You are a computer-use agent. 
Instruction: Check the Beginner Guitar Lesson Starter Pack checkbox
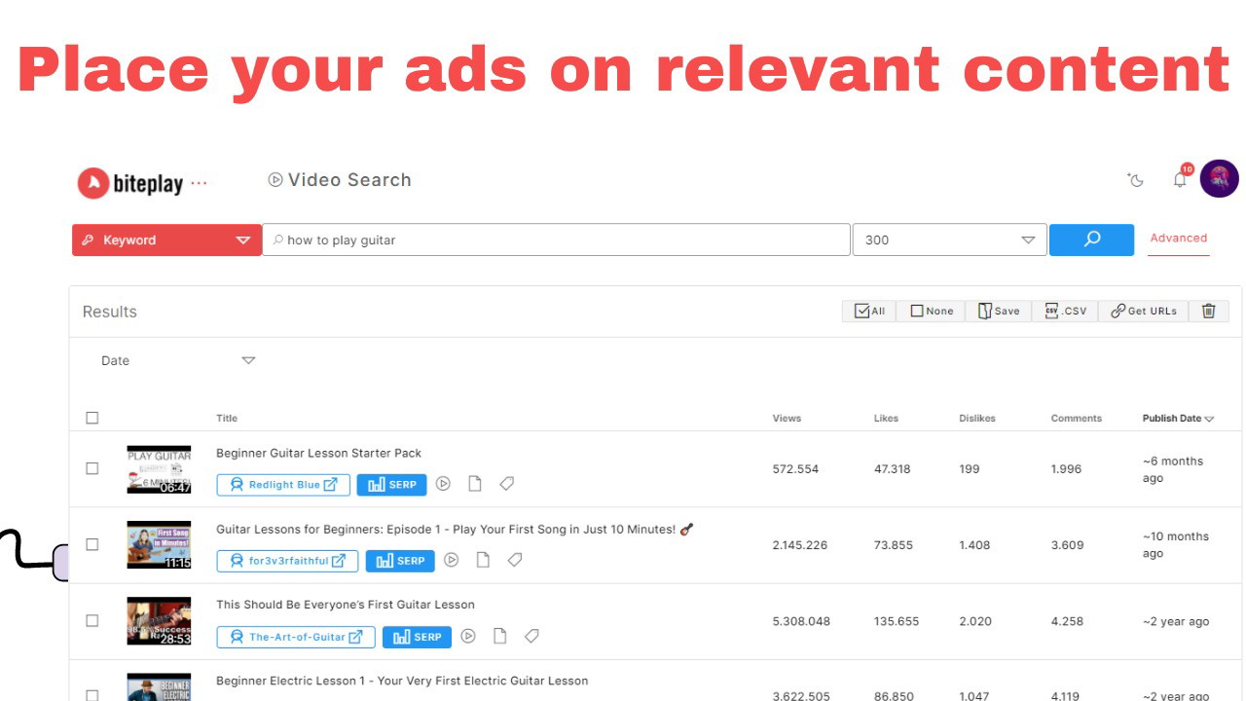(x=92, y=468)
